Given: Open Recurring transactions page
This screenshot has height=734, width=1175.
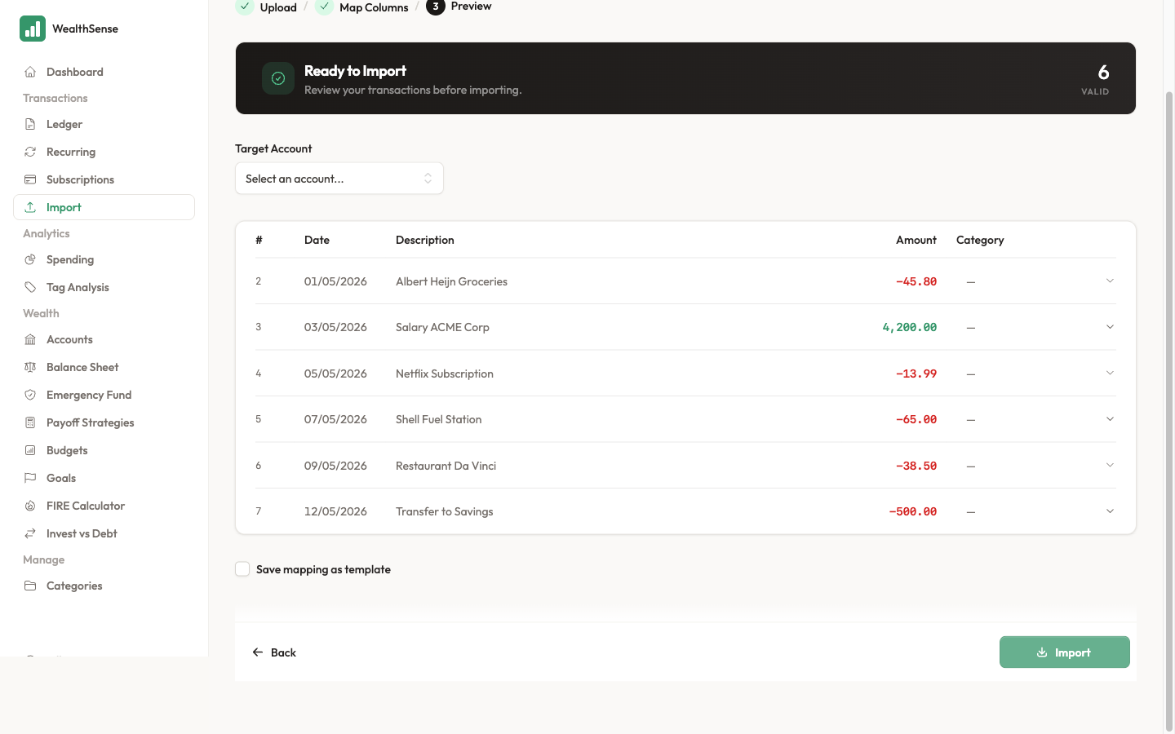Looking at the screenshot, I should (x=104, y=152).
